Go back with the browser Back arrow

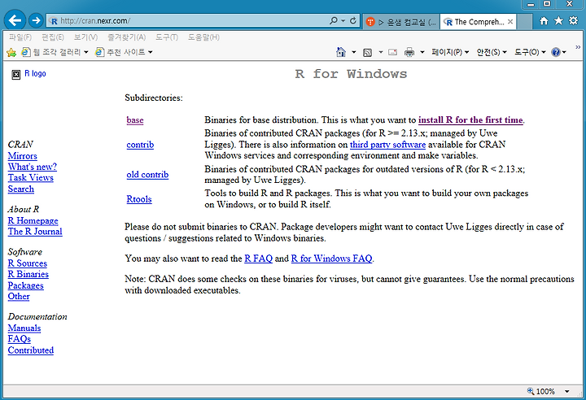tap(15, 20)
